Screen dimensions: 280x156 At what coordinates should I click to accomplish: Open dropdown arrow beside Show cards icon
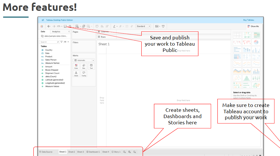160,26
